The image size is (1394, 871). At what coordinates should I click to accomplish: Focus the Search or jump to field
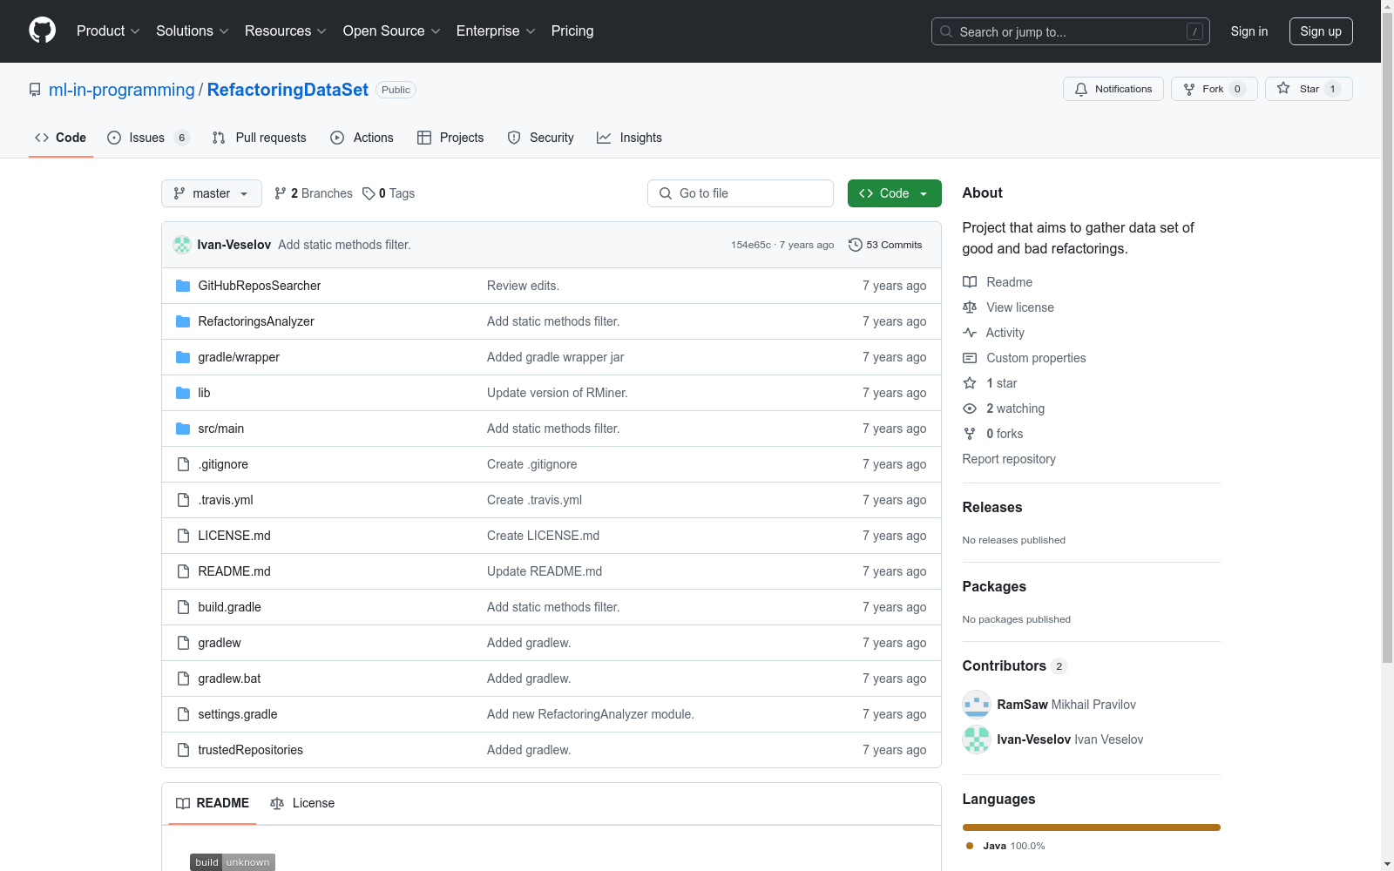(x=1071, y=31)
